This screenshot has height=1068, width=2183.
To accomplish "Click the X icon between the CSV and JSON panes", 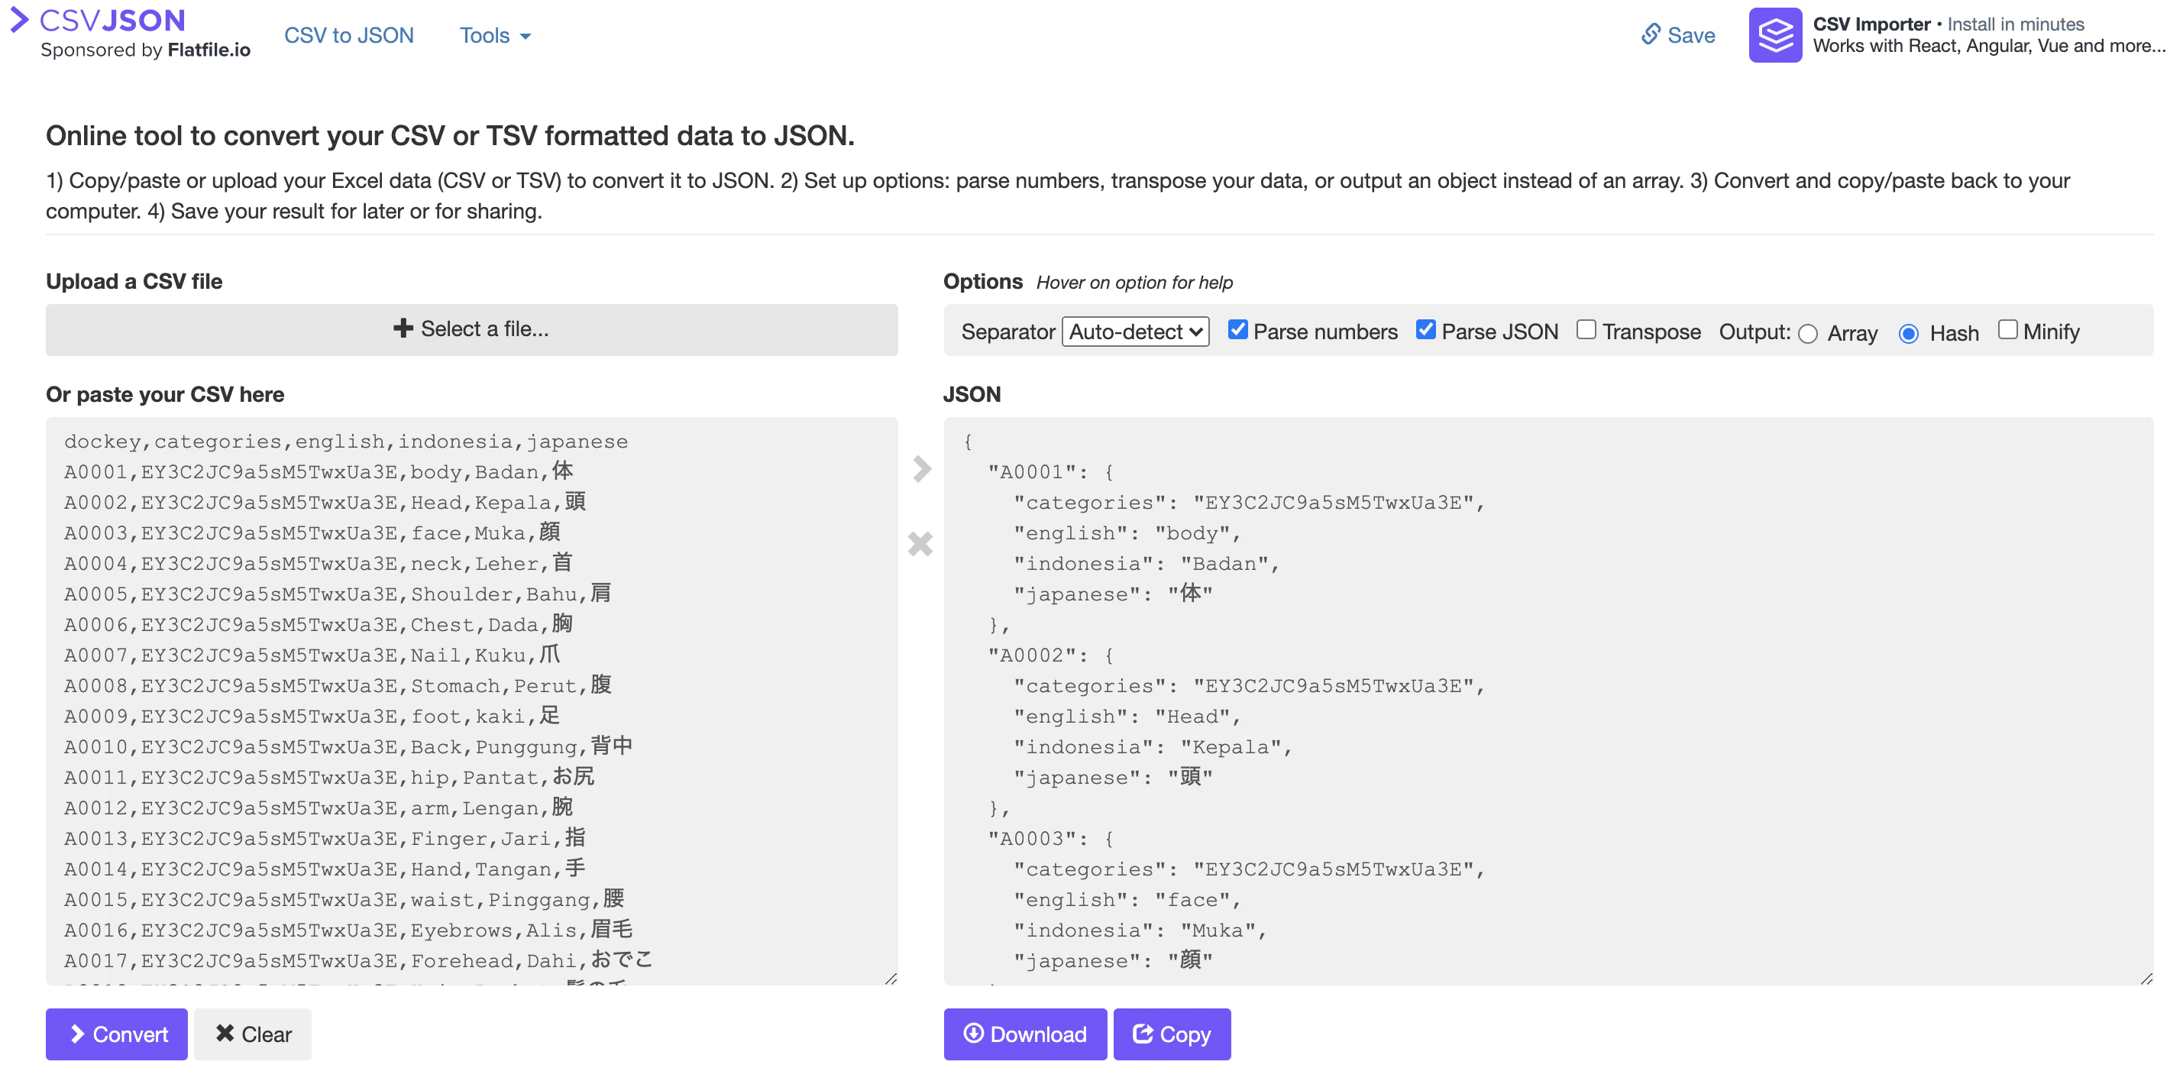I will coord(920,543).
